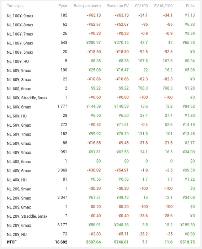Select the NL 60$, 6max row

click(101, 88)
